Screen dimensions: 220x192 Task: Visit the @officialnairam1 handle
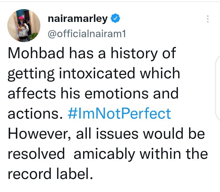pos(87,34)
